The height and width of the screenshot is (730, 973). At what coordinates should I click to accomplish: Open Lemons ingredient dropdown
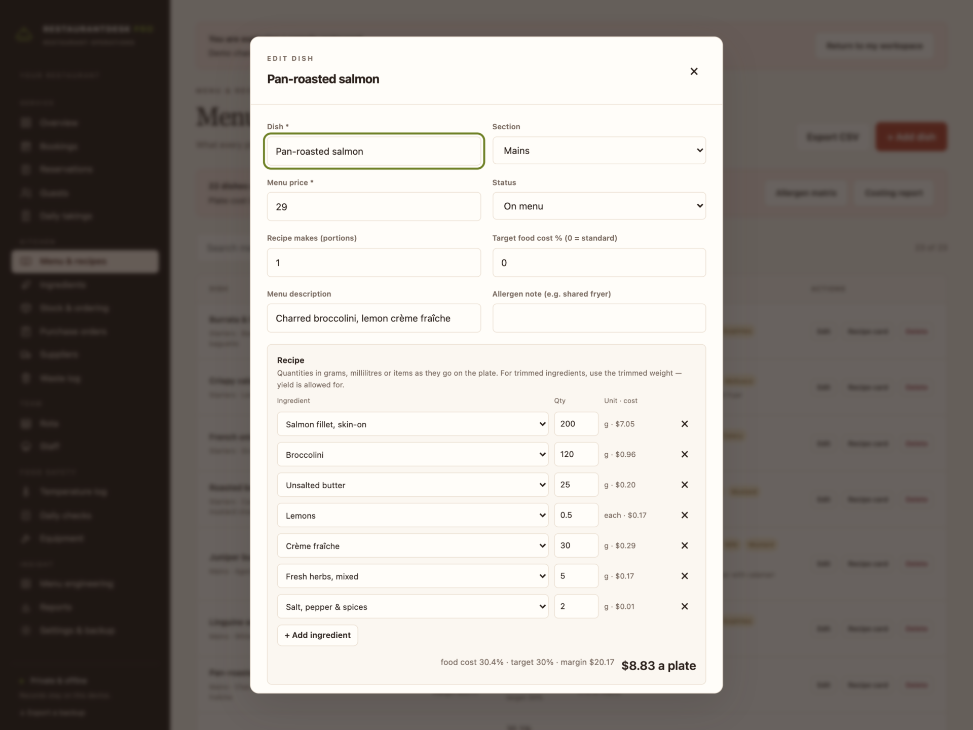tap(413, 515)
